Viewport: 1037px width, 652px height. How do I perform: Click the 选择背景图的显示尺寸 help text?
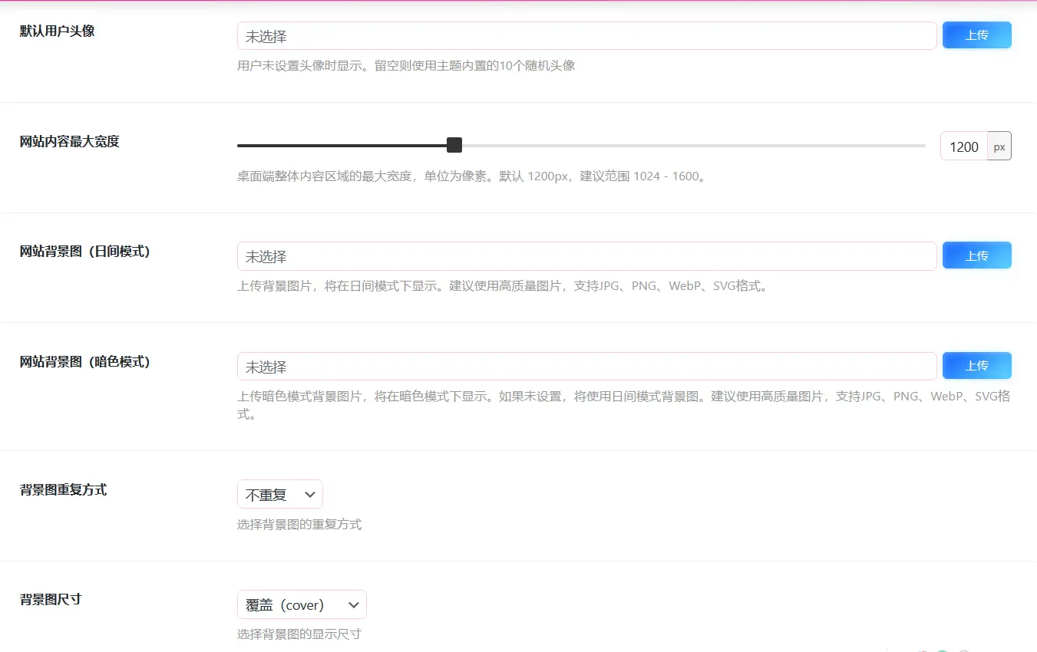(299, 634)
